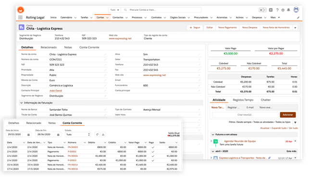The width and height of the screenshot is (310, 177).
Task: Open the help question mark icon
Action: [x=277, y=10]
